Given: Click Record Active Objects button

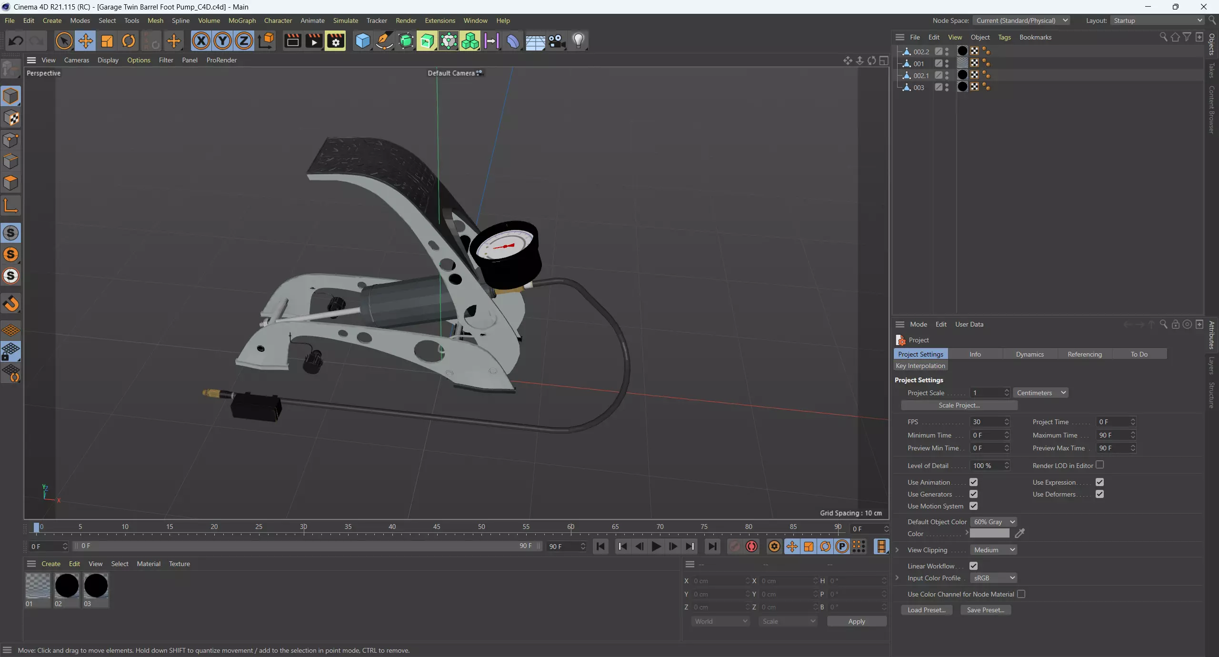Looking at the screenshot, I should 735,547.
